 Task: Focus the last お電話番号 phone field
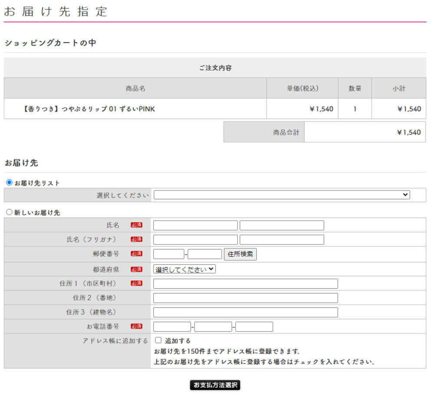pyautogui.click(x=254, y=326)
